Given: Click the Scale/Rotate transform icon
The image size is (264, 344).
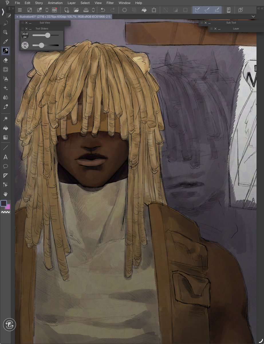Looking at the screenshot, I should click(x=154, y=10).
